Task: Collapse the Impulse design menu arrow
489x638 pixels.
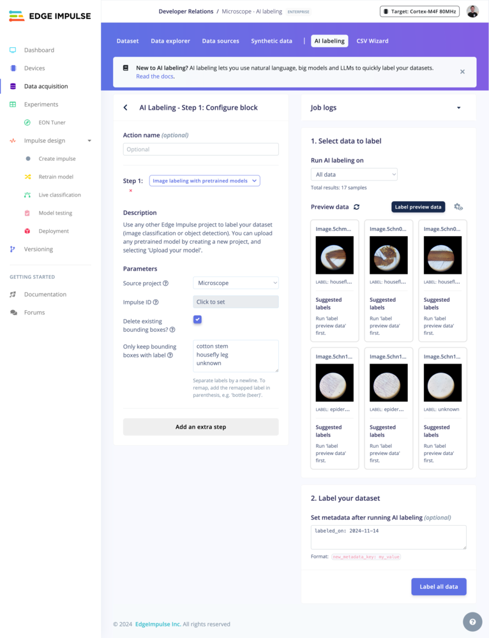Action: [x=89, y=141]
